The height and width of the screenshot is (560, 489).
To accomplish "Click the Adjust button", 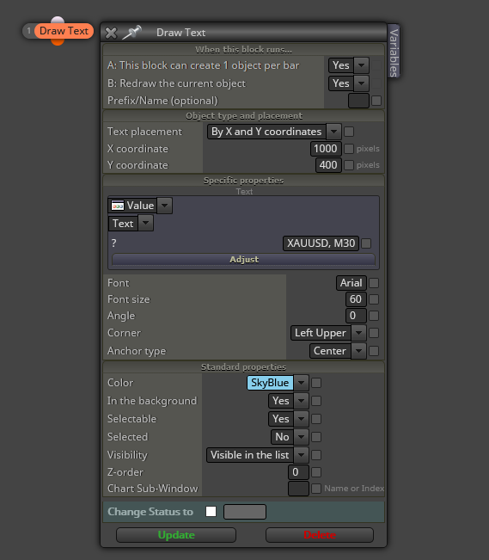I will point(244,259).
